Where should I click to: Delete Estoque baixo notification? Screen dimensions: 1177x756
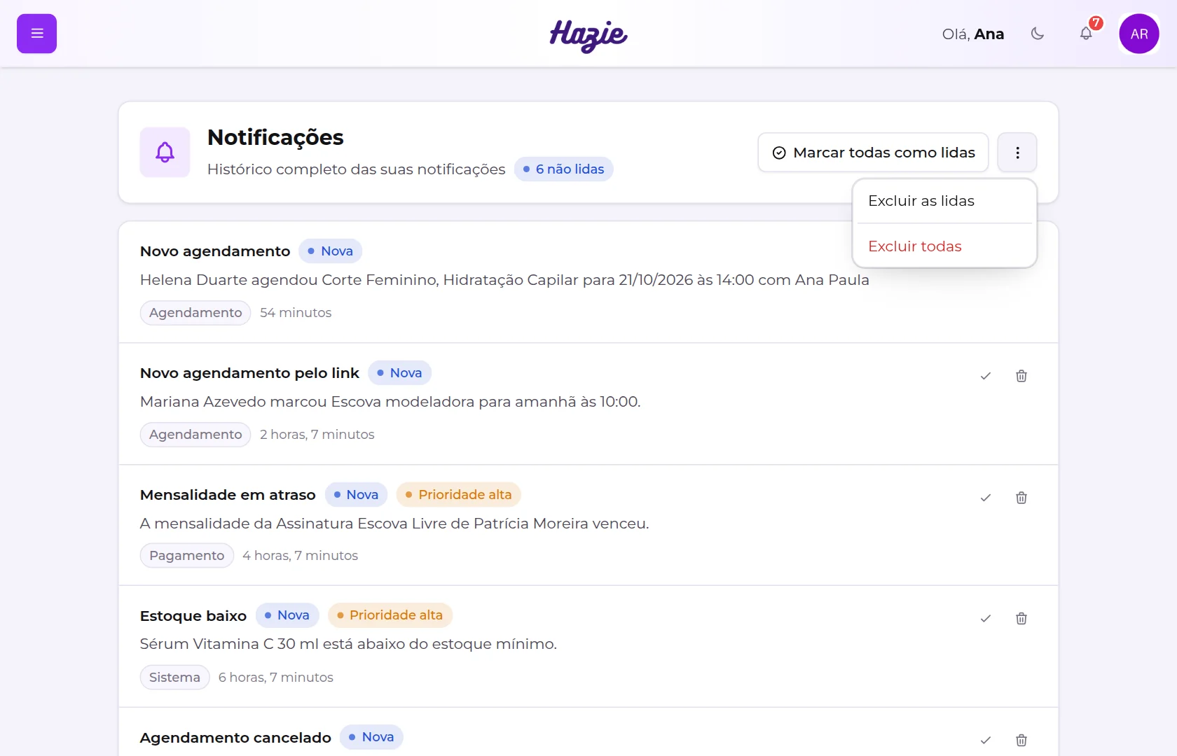[x=1021, y=618]
